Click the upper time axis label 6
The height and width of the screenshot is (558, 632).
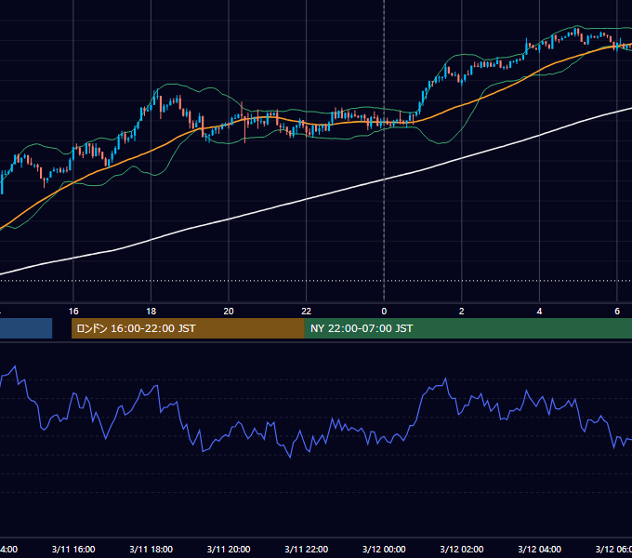617,311
